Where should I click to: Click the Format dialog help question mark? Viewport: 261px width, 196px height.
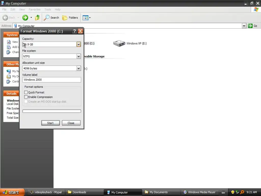coord(74,31)
